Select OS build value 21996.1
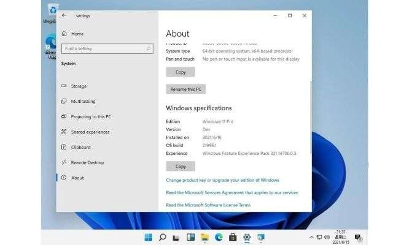393x245 pixels. coord(209,145)
